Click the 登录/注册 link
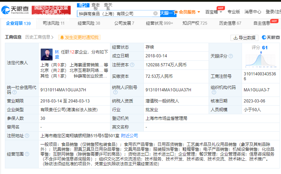This screenshot has height=174, width=281. pyautogui.click(x=273, y=12)
